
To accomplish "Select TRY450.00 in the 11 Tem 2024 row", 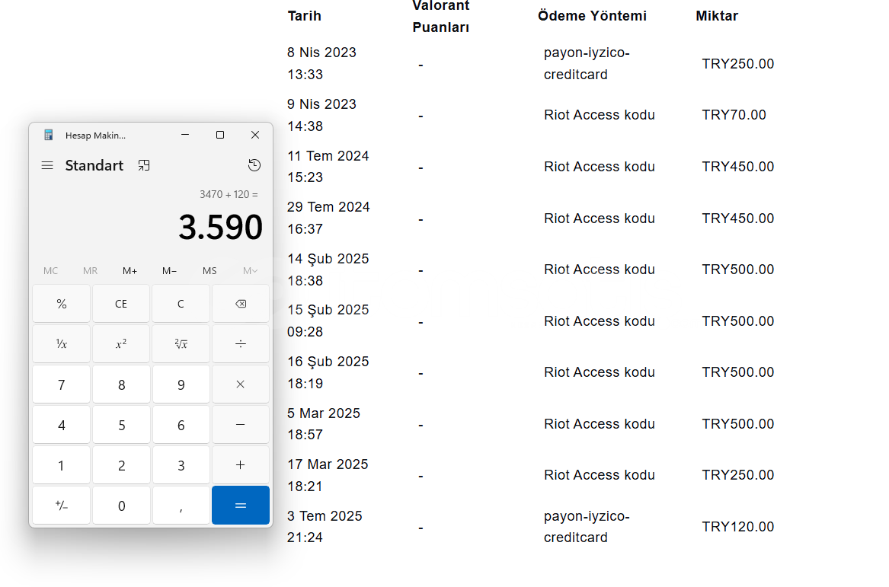I will click(737, 167).
